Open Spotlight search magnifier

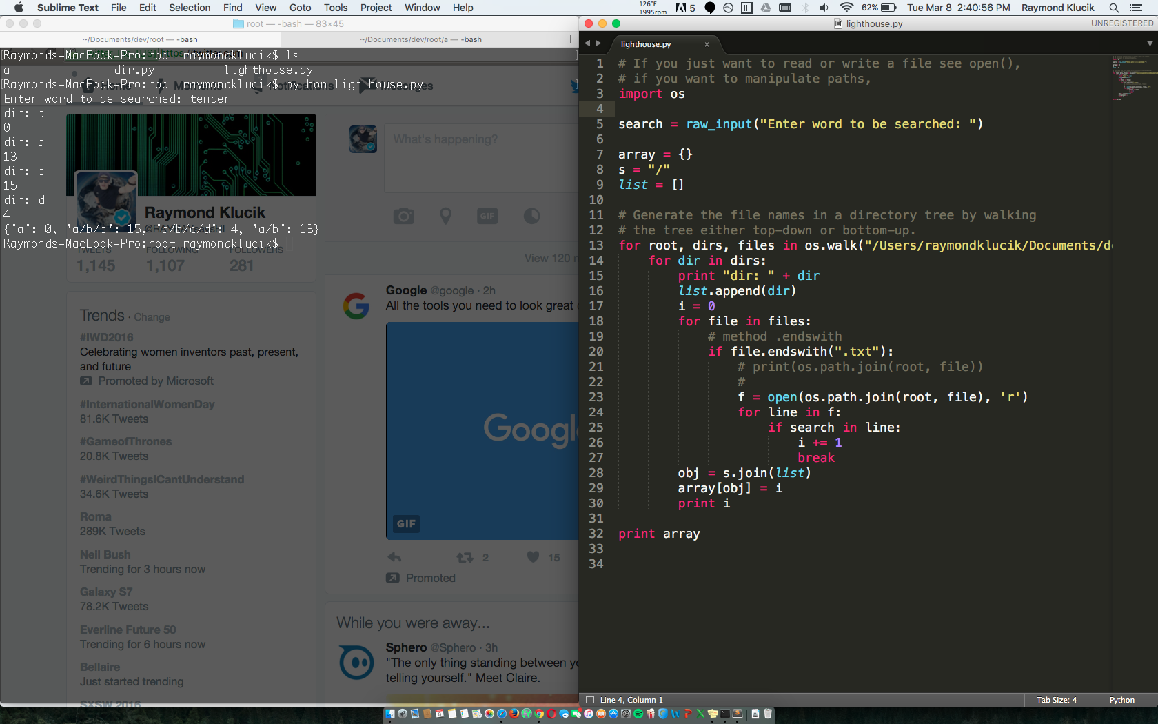pos(1114,8)
